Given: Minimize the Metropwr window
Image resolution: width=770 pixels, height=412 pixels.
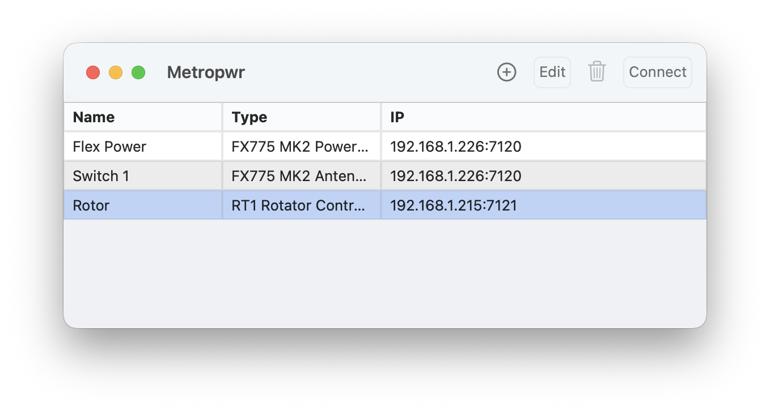Looking at the screenshot, I should 116,72.
